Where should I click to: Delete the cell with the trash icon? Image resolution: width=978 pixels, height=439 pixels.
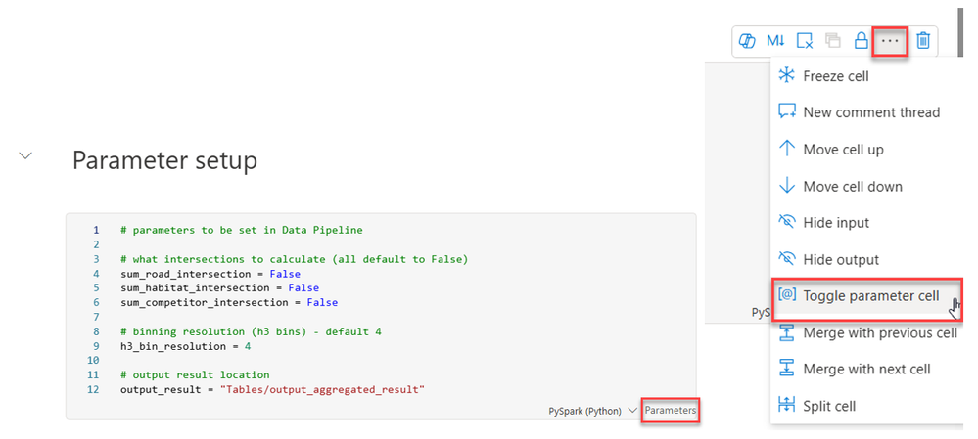coord(923,41)
